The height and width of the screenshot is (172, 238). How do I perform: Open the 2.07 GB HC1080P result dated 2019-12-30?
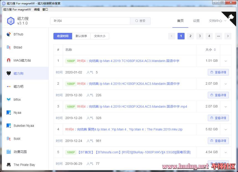click(x=128, y=84)
